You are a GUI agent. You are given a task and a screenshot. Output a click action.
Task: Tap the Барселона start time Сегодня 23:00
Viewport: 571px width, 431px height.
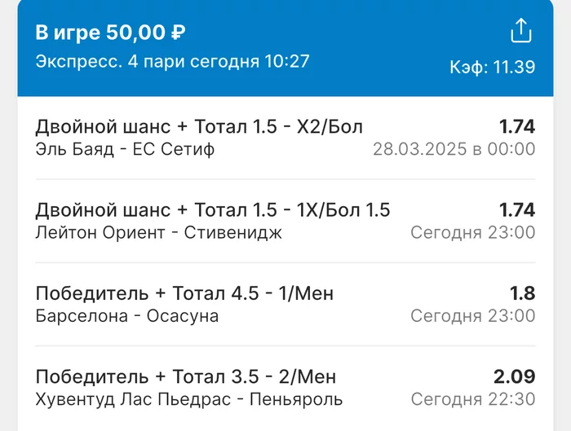[x=472, y=316]
